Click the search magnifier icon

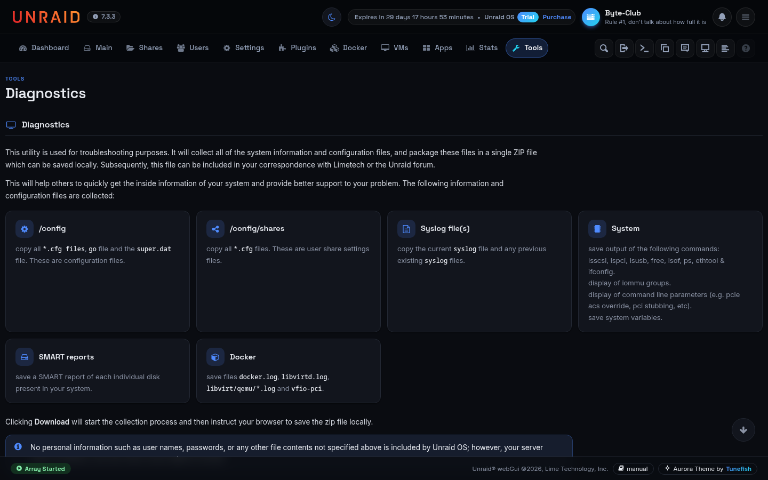[604, 48]
